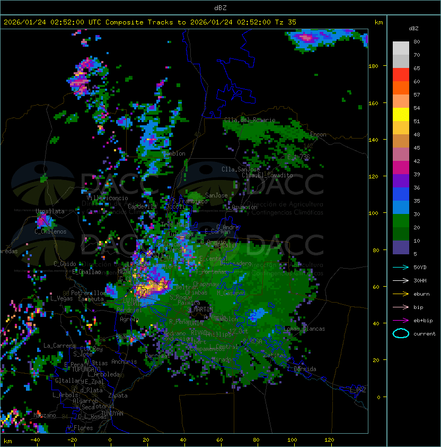Click the 'Zapata' place label
The height and width of the screenshot is (447, 441).
118,396
